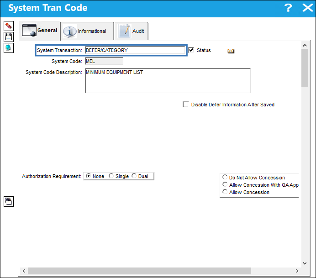Click the System Code Description text area

168,81
